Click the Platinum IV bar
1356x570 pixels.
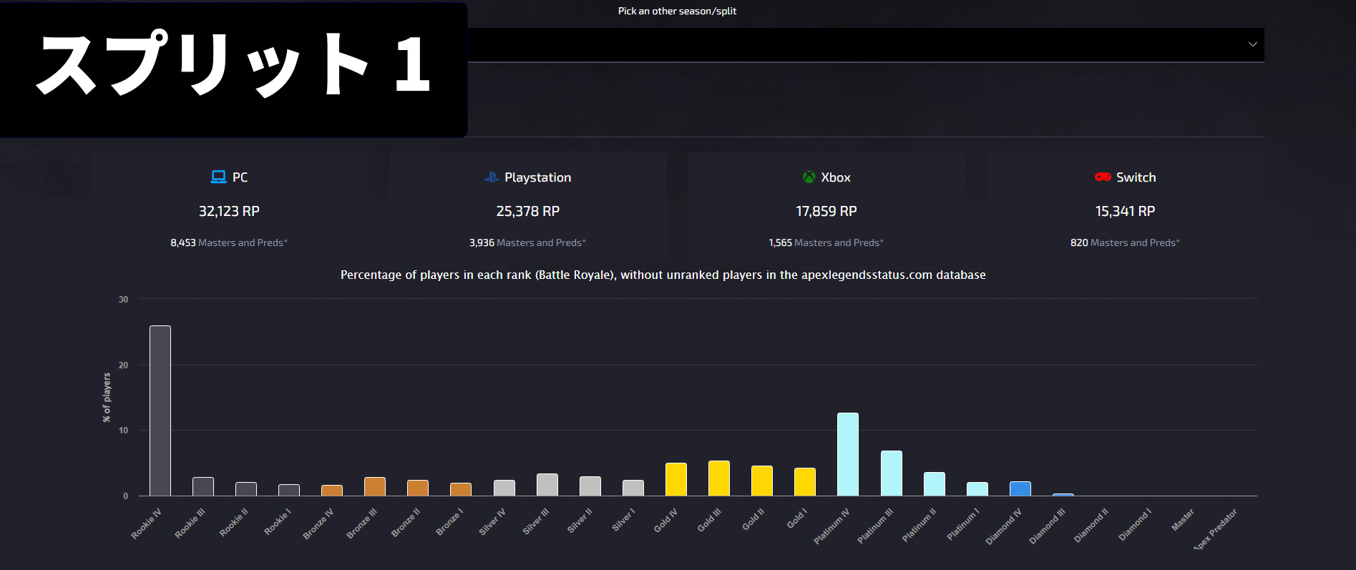[x=848, y=454]
